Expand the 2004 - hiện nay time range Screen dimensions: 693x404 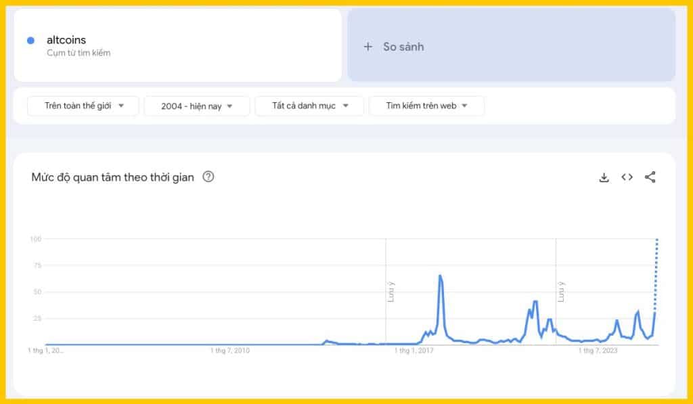(197, 106)
